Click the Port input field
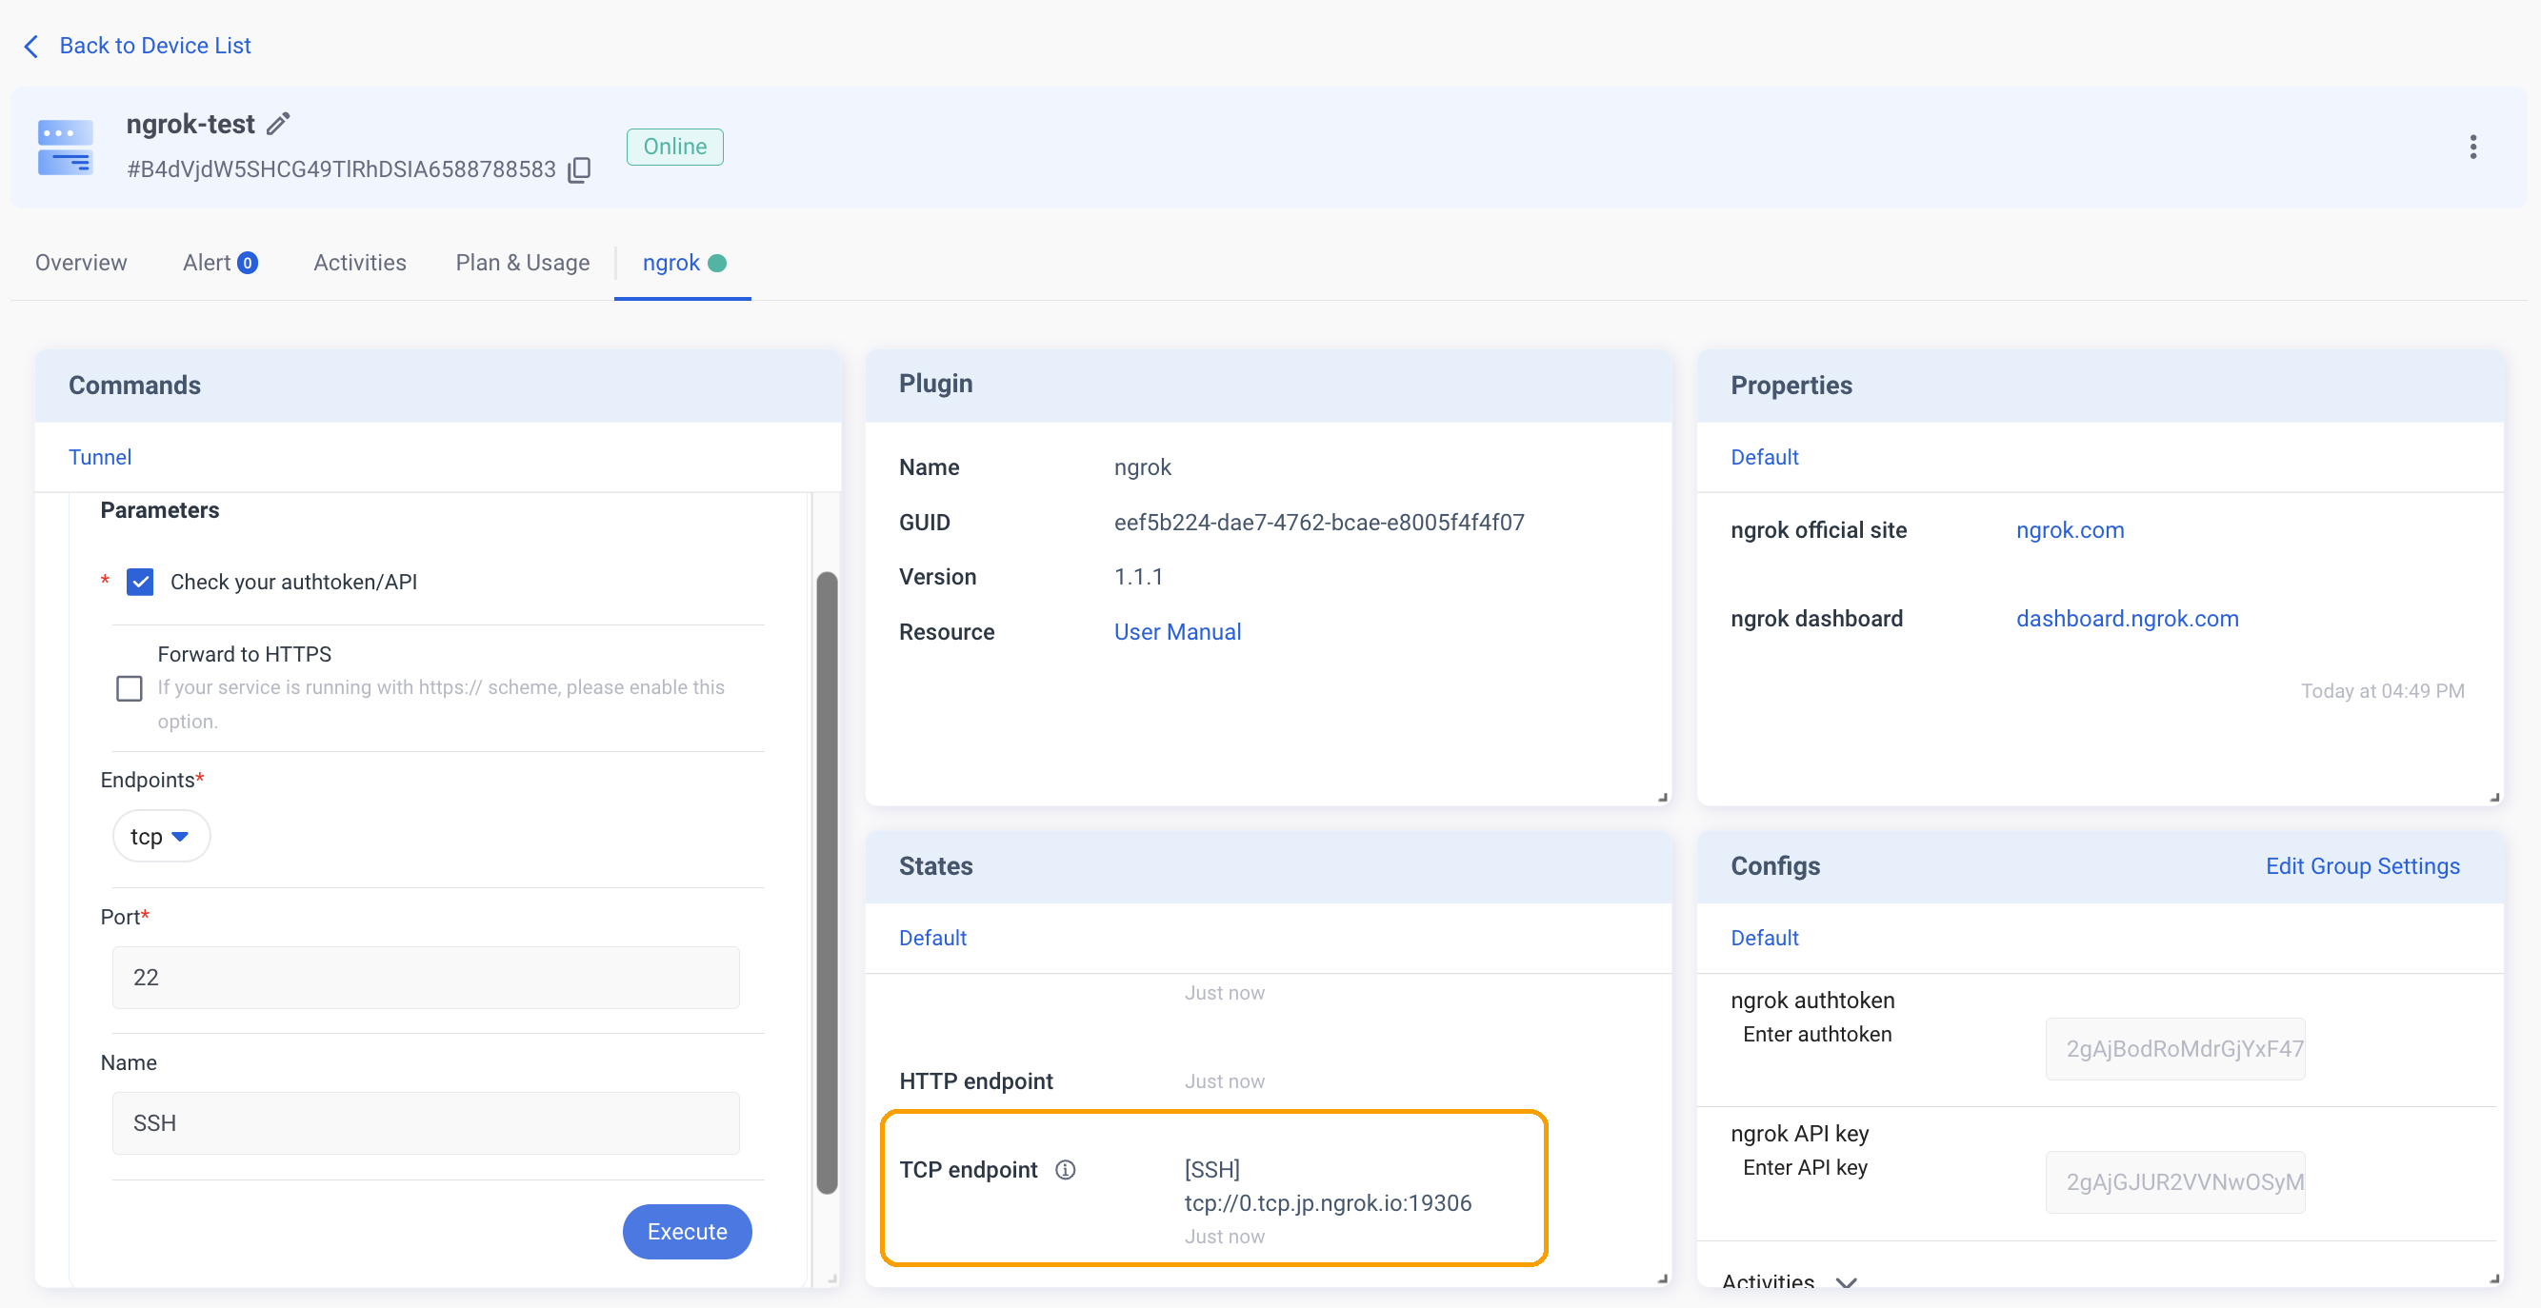 (425, 977)
